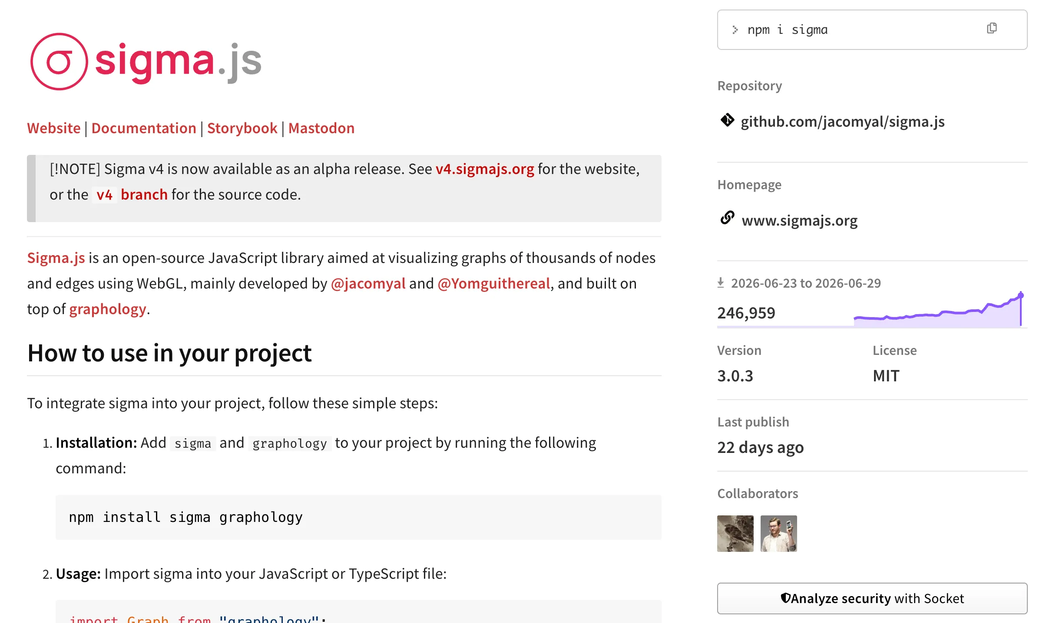Click the 22 days ago publish text

click(761, 447)
